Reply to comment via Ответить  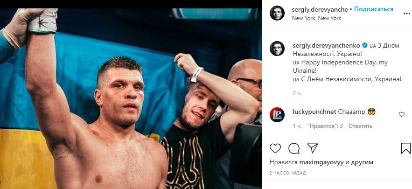tap(360, 126)
